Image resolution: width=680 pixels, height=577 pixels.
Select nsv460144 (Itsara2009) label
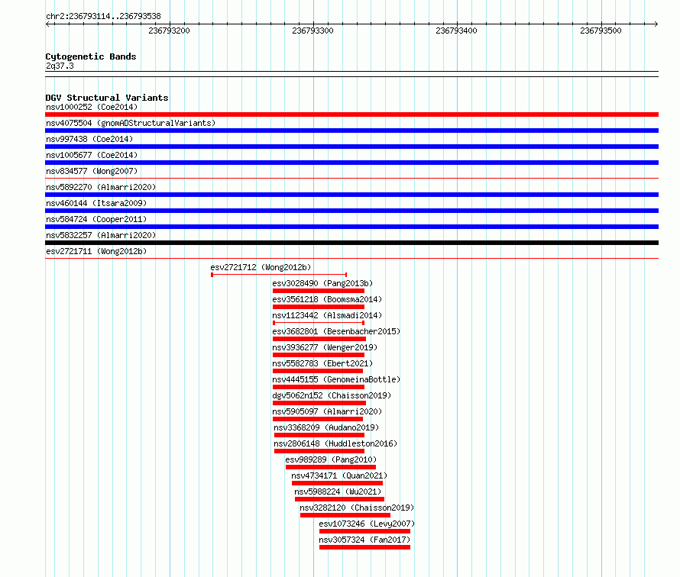[x=96, y=203]
